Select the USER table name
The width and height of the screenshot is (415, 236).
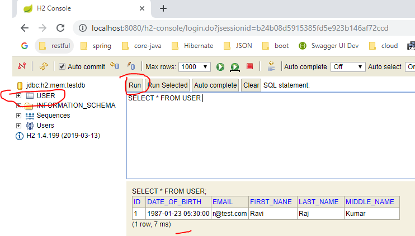click(46, 95)
